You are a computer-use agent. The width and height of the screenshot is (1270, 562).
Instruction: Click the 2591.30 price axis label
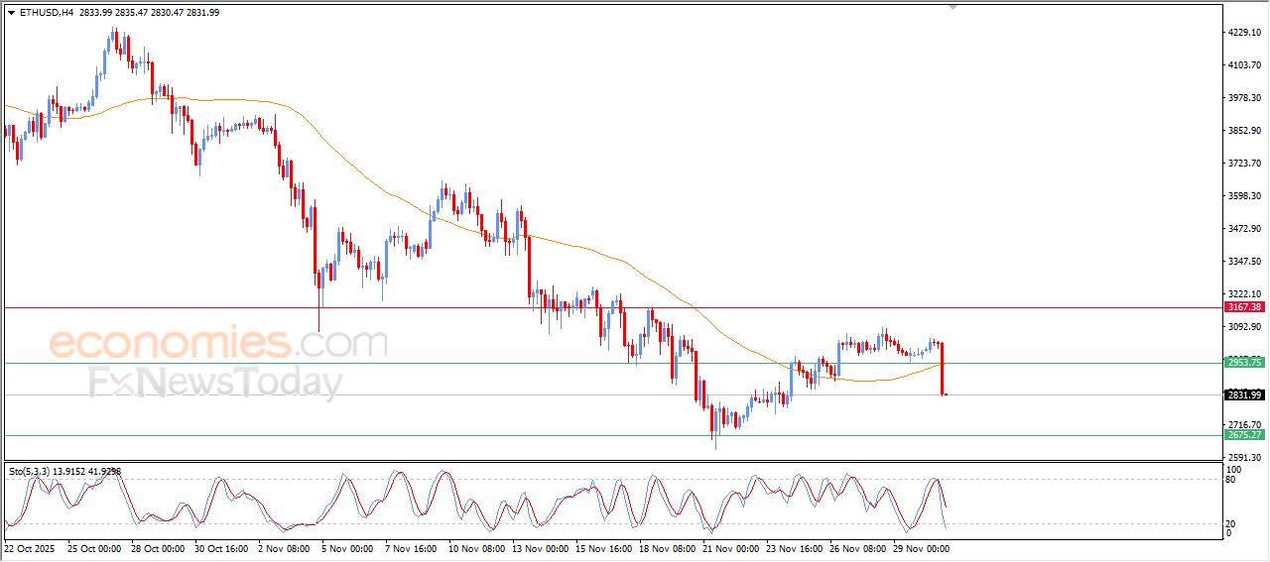[1245, 458]
